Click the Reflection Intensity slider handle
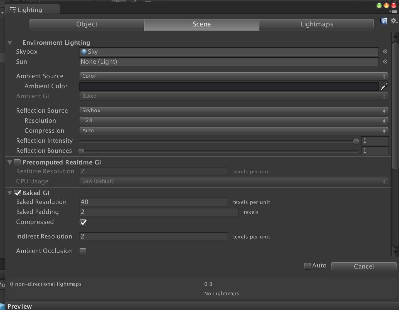Screen dimensions: 399x310 [x=356, y=141]
